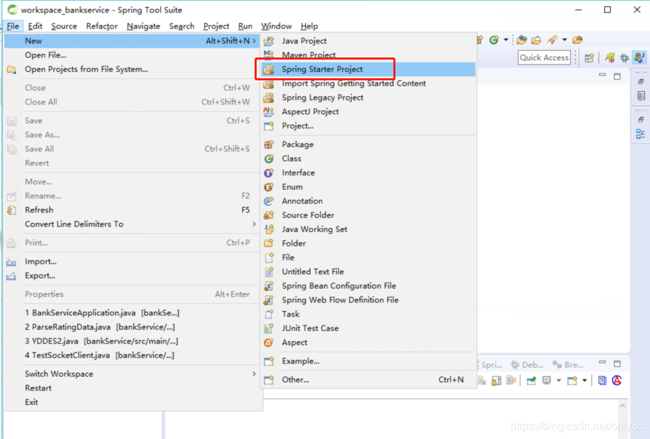Click the Spring Legacy Project icon
This screenshot has height=439, width=650.
pyautogui.click(x=268, y=97)
